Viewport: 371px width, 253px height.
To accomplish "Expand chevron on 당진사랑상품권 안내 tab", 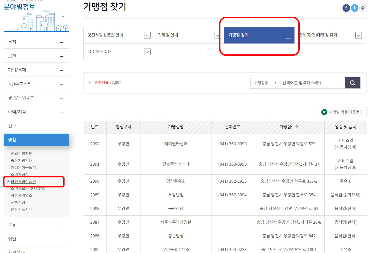I will click(147, 35).
